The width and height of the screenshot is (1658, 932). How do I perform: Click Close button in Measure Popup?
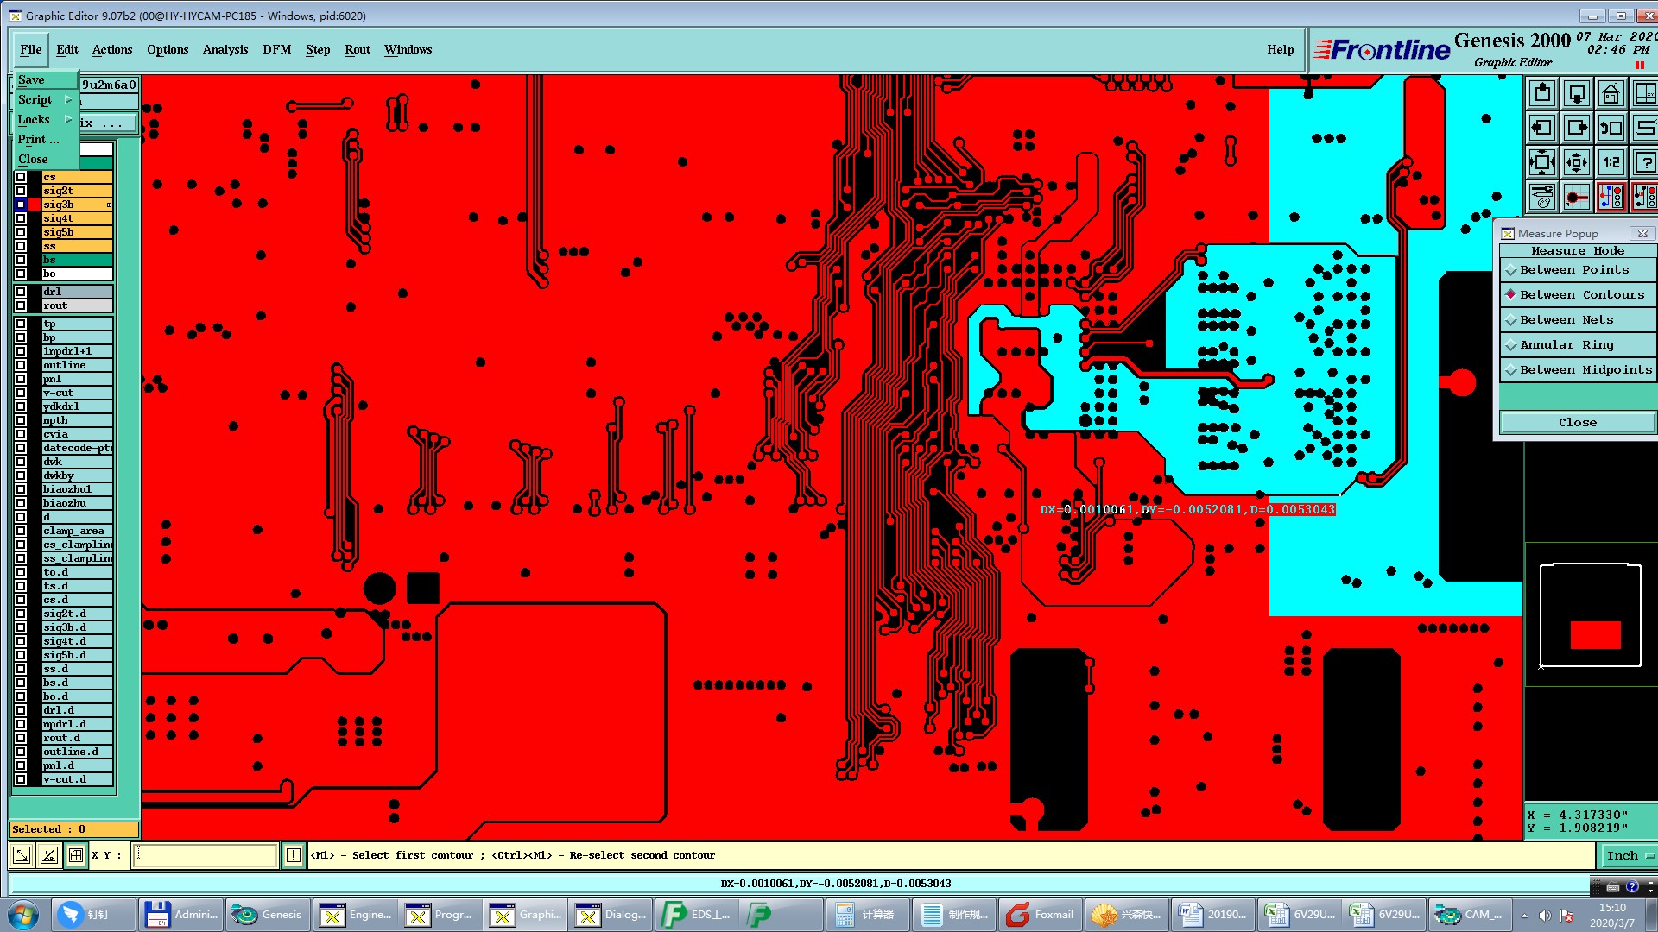pyautogui.click(x=1577, y=422)
